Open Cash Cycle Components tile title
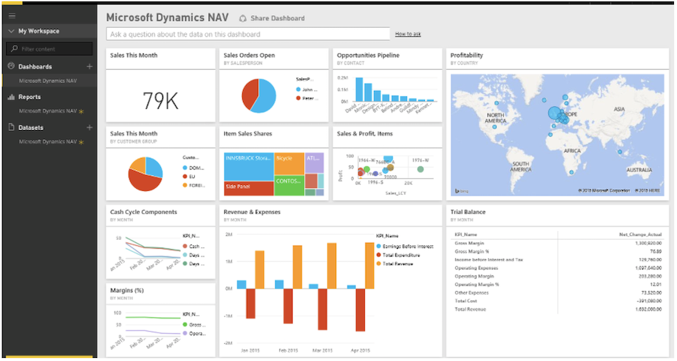The height and width of the screenshot is (361, 677). coord(144,212)
